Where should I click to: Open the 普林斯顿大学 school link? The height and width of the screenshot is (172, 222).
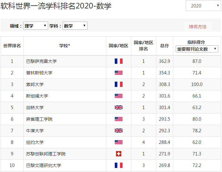coord(39,73)
